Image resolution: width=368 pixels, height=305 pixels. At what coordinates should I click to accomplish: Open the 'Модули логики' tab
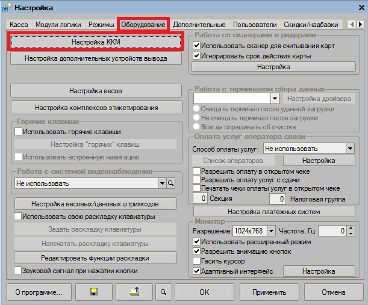point(59,25)
